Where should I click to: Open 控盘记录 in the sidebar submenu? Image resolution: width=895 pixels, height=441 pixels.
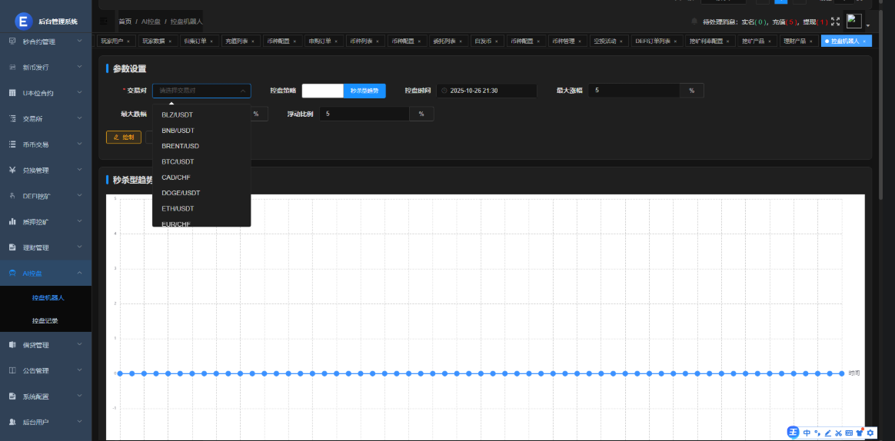(45, 320)
